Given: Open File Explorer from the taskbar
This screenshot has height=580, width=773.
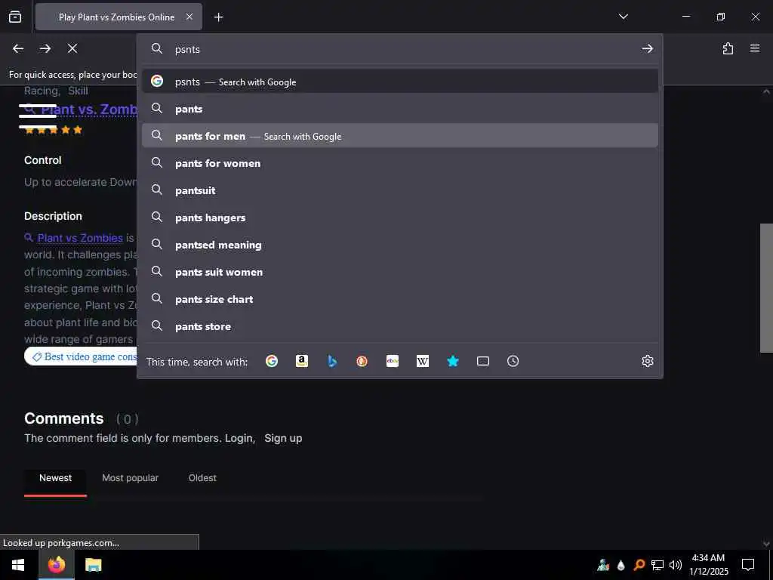Looking at the screenshot, I should click(93, 565).
